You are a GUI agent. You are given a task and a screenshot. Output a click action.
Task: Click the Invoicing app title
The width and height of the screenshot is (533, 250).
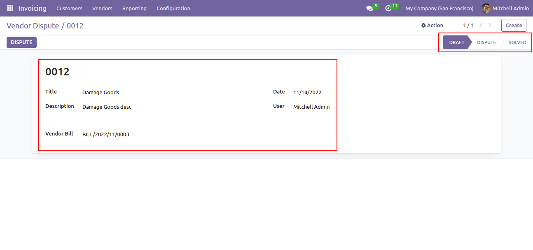click(33, 8)
